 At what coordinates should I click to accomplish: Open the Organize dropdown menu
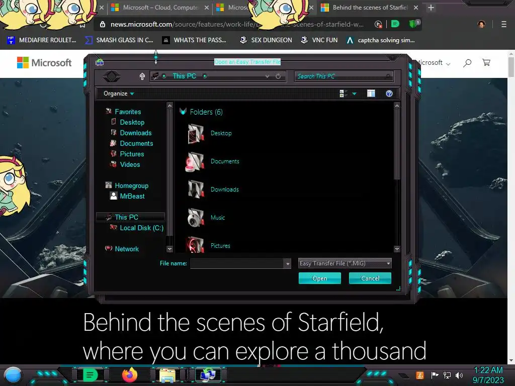[119, 93]
